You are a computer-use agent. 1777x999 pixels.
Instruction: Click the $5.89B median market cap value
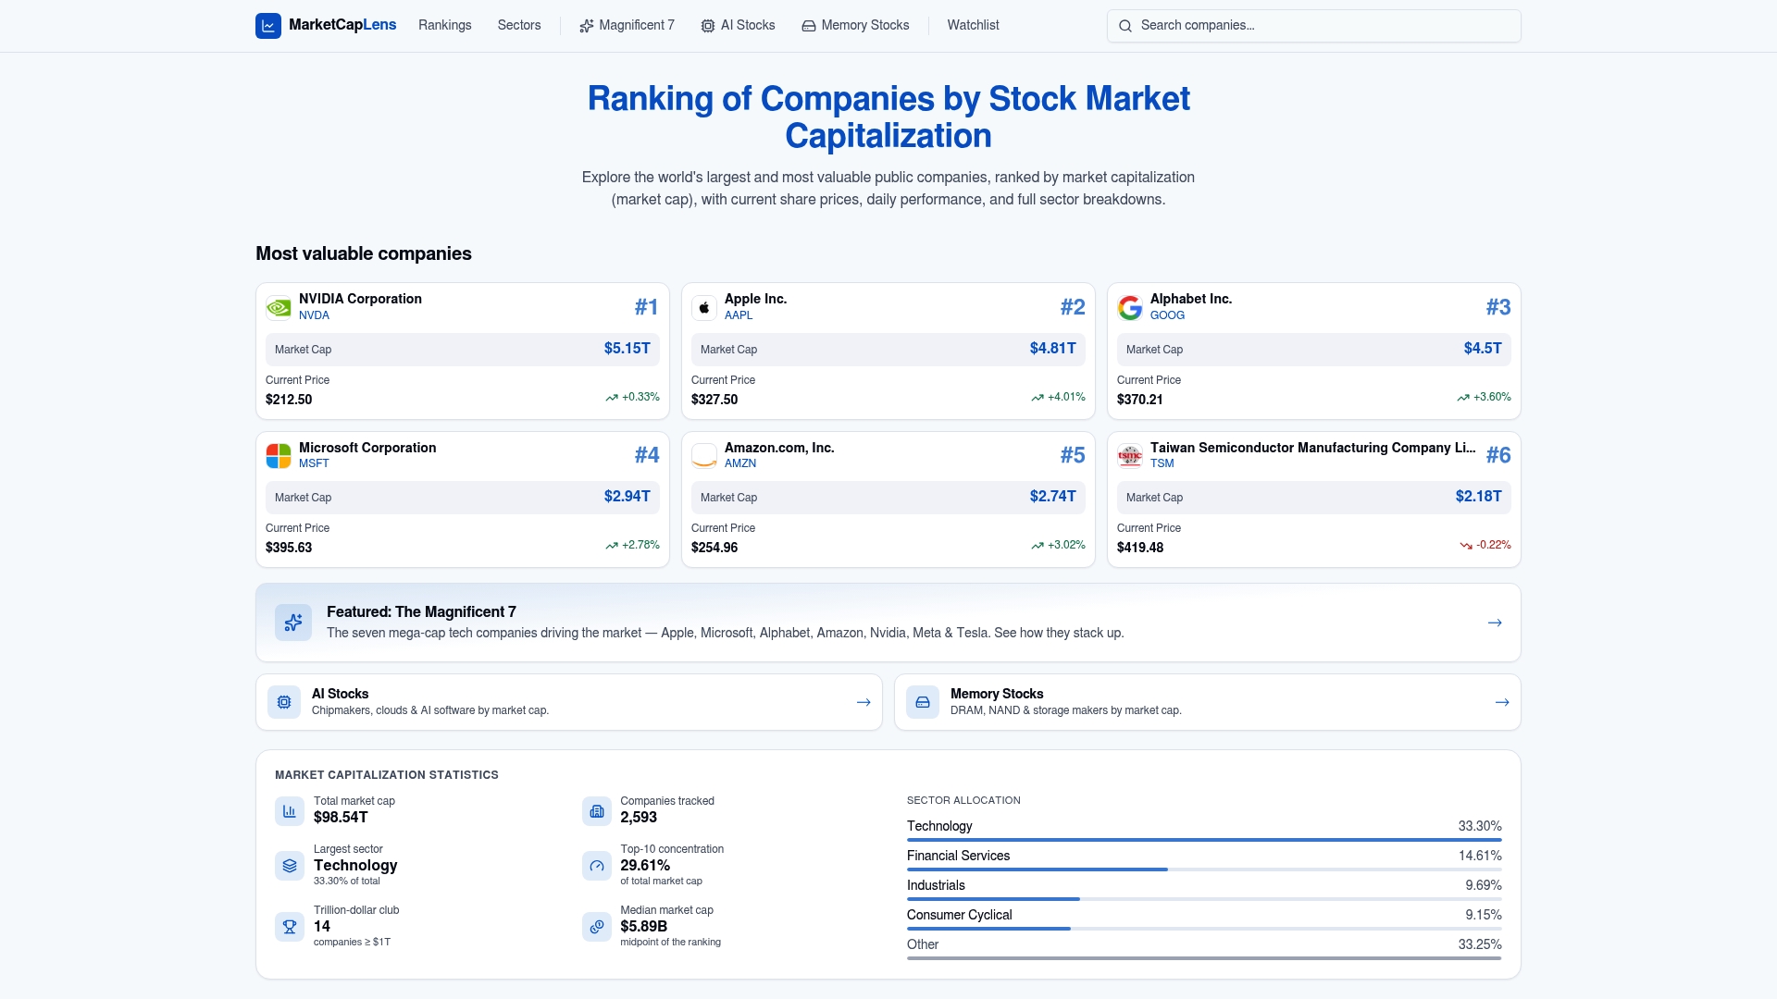click(644, 927)
